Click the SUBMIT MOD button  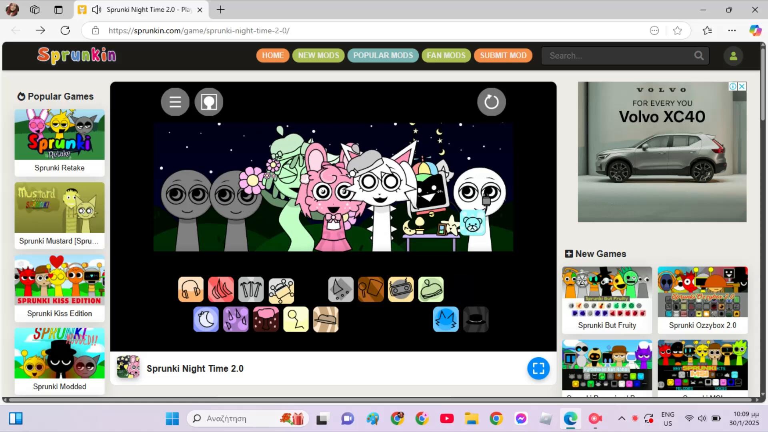[503, 56]
